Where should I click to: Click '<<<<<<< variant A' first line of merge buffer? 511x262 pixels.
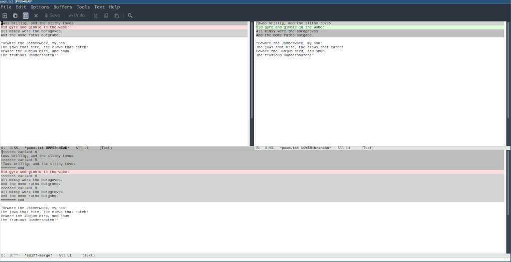19,152
